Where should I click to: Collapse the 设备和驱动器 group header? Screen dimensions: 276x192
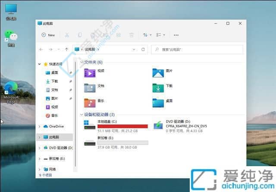[x=82, y=115]
